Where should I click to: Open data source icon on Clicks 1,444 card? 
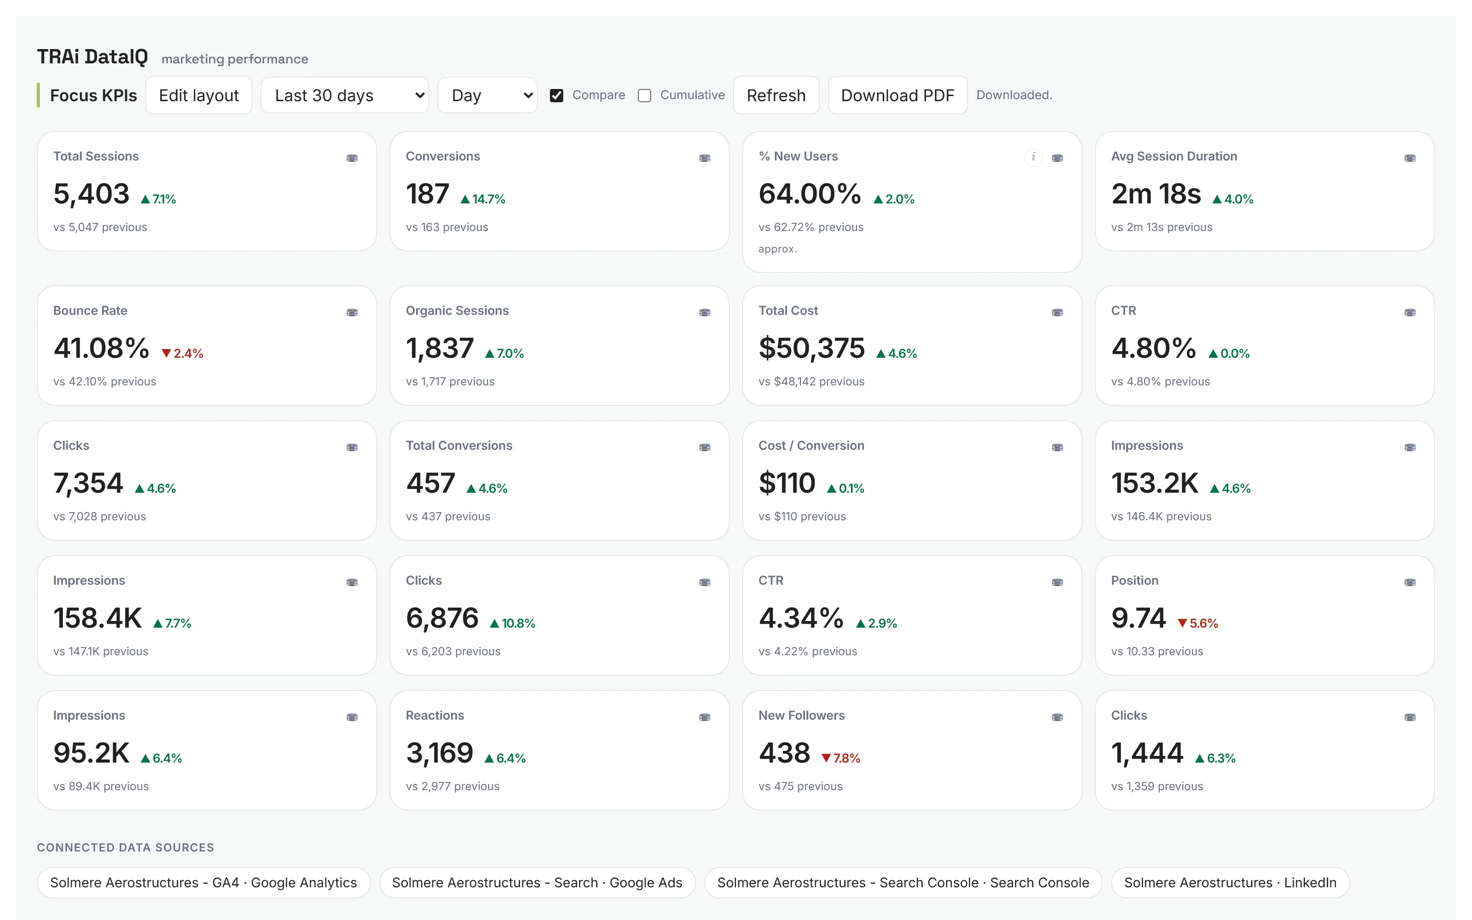coord(1410,718)
